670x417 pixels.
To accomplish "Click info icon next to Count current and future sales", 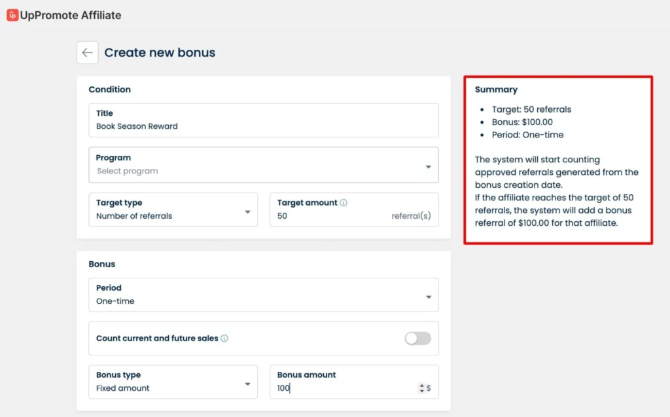I will pos(224,338).
